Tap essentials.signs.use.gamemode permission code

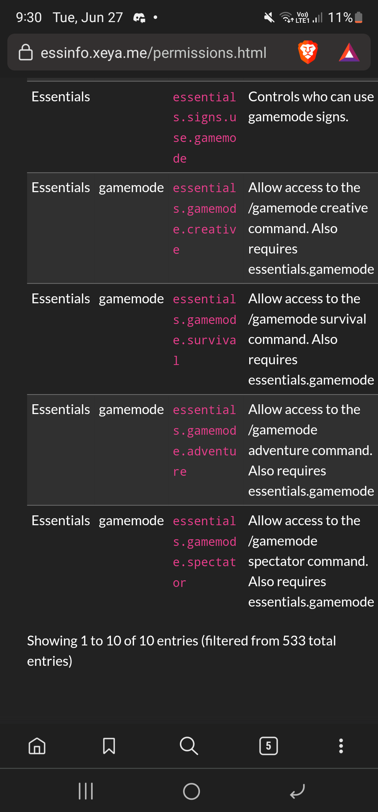204,128
